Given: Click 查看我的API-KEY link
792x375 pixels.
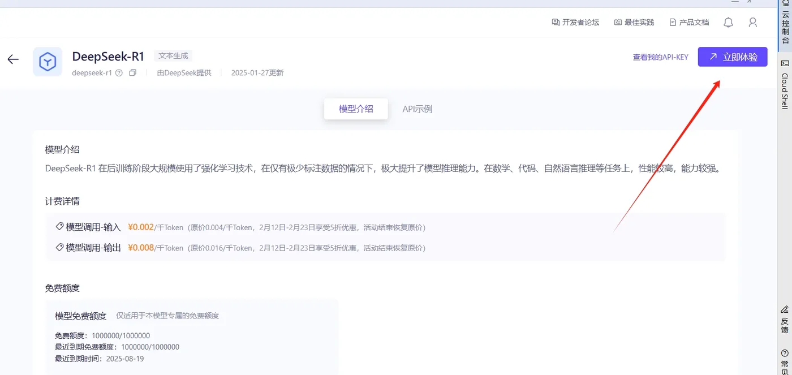Looking at the screenshot, I should click(x=660, y=57).
